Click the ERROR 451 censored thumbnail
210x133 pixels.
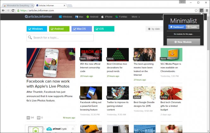[x=91, y=55]
